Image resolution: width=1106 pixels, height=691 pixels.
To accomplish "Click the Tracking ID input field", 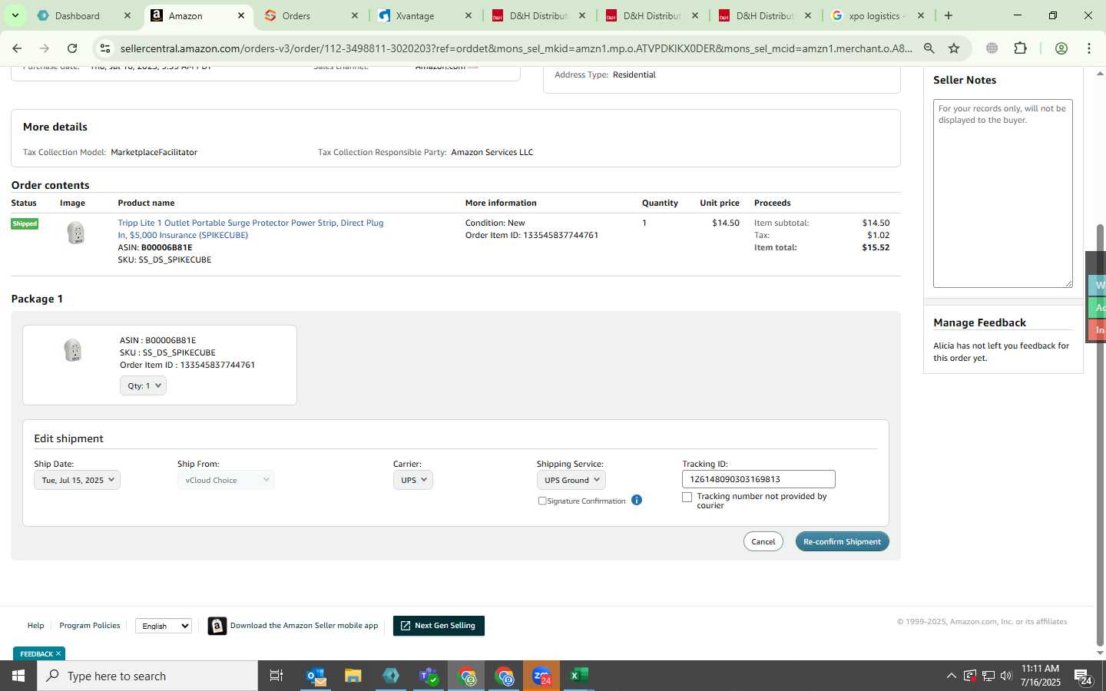I will 758,479.
